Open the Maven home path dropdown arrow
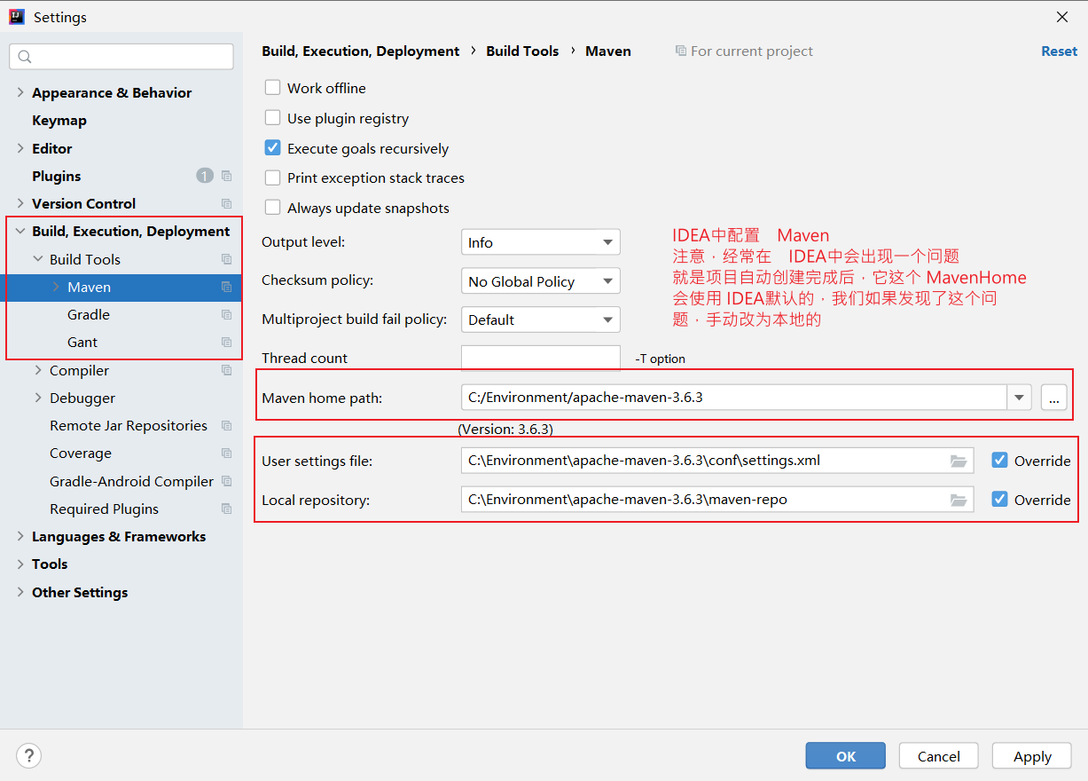The height and width of the screenshot is (781, 1088). [1019, 398]
